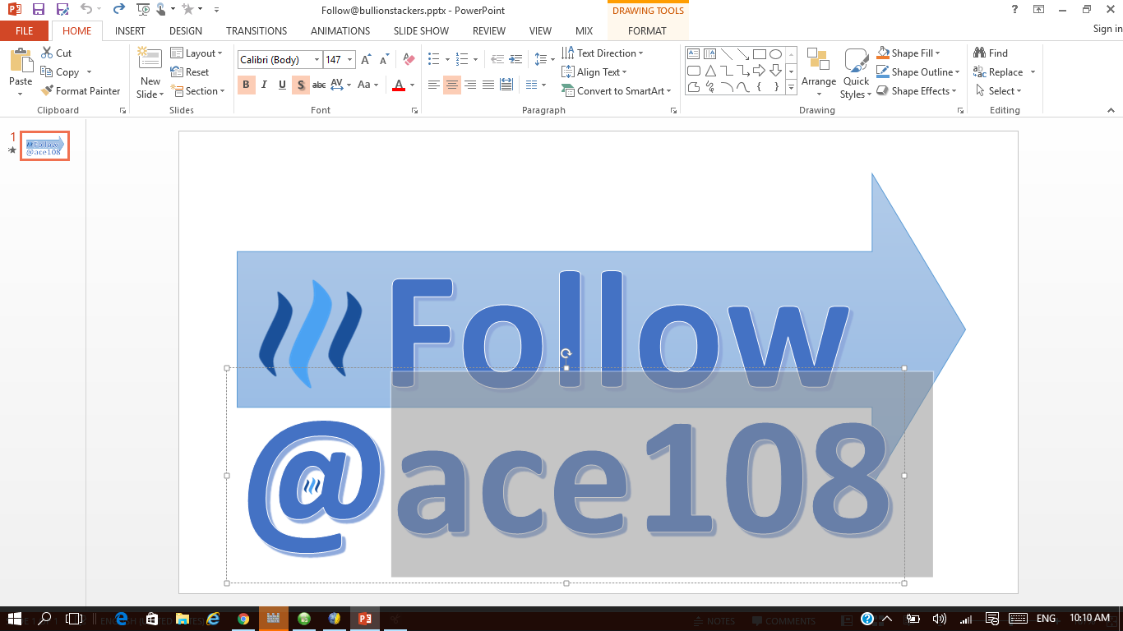
Task: Open the Quick Styles gallery
Action: tap(856, 73)
